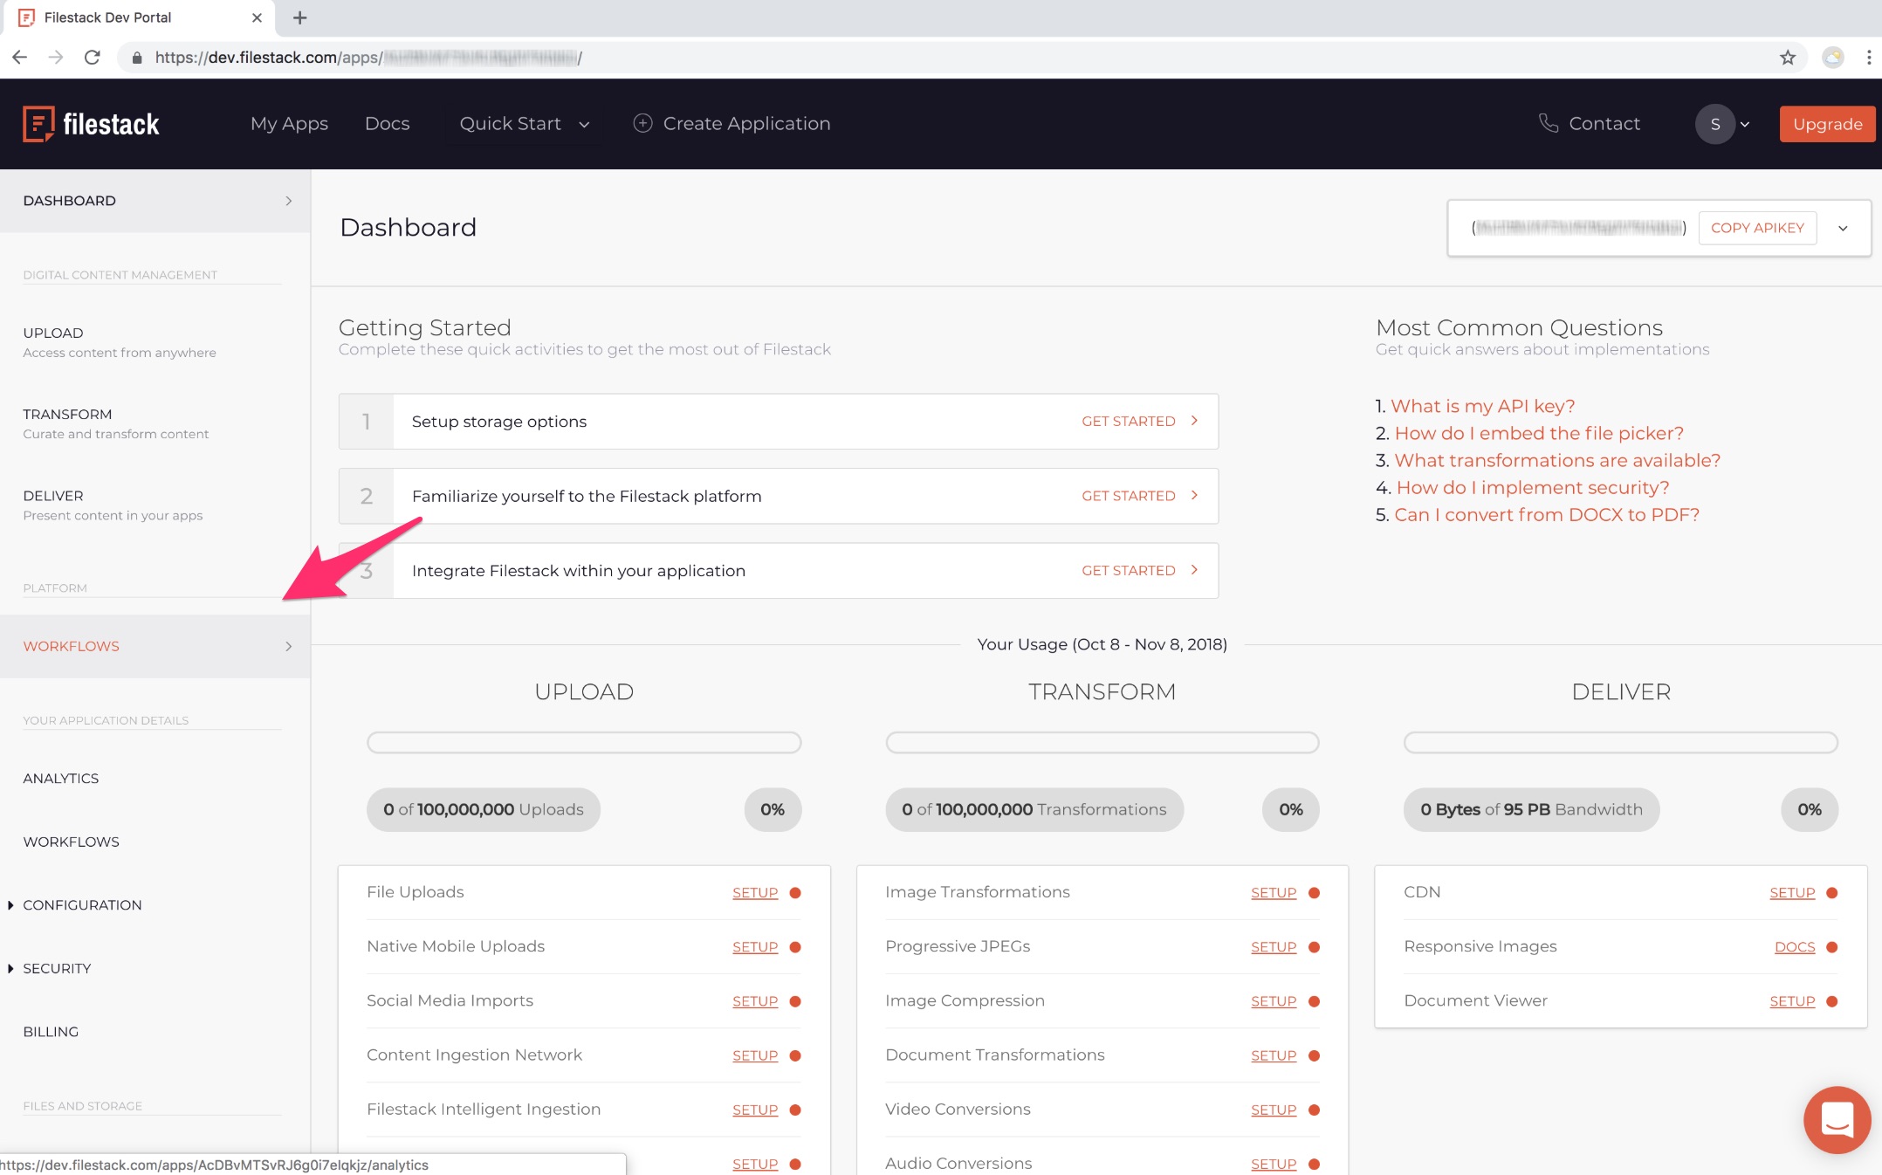Click the Filestack logo
This screenshot has height=1175, width=1882.
click(91, 124)
